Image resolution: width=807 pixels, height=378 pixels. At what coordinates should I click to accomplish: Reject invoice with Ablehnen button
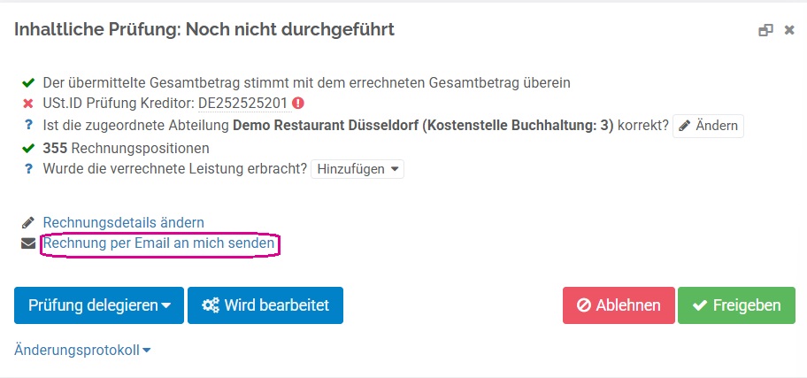pos(619,305)
